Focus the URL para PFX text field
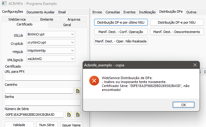The width and height of the screenshot is (206, 127). [43, 78]
